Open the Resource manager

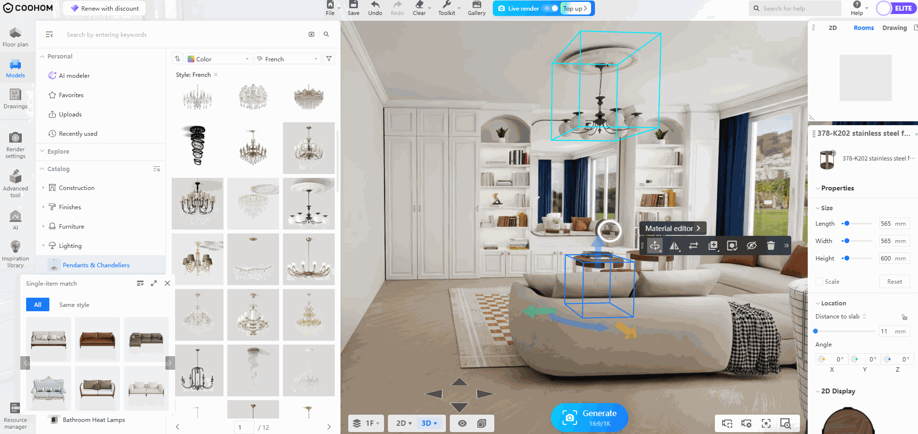tap(15, 416)
